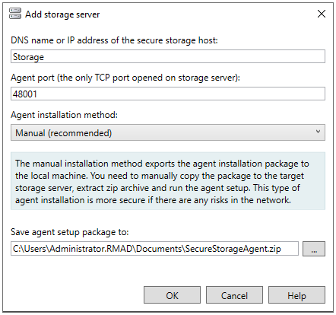Click SecureStorageAgent.zip file name in path field

[x=233, y=249]
